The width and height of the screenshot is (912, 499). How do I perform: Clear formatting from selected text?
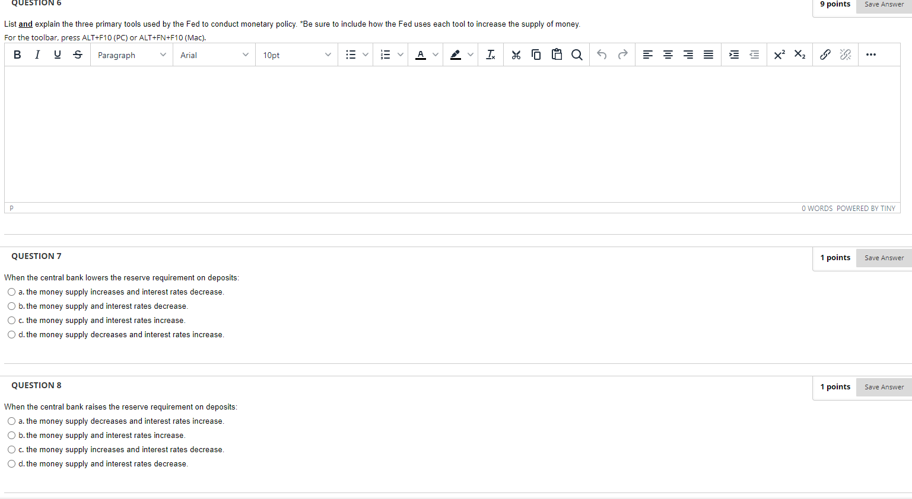click(x=491, y=55)
